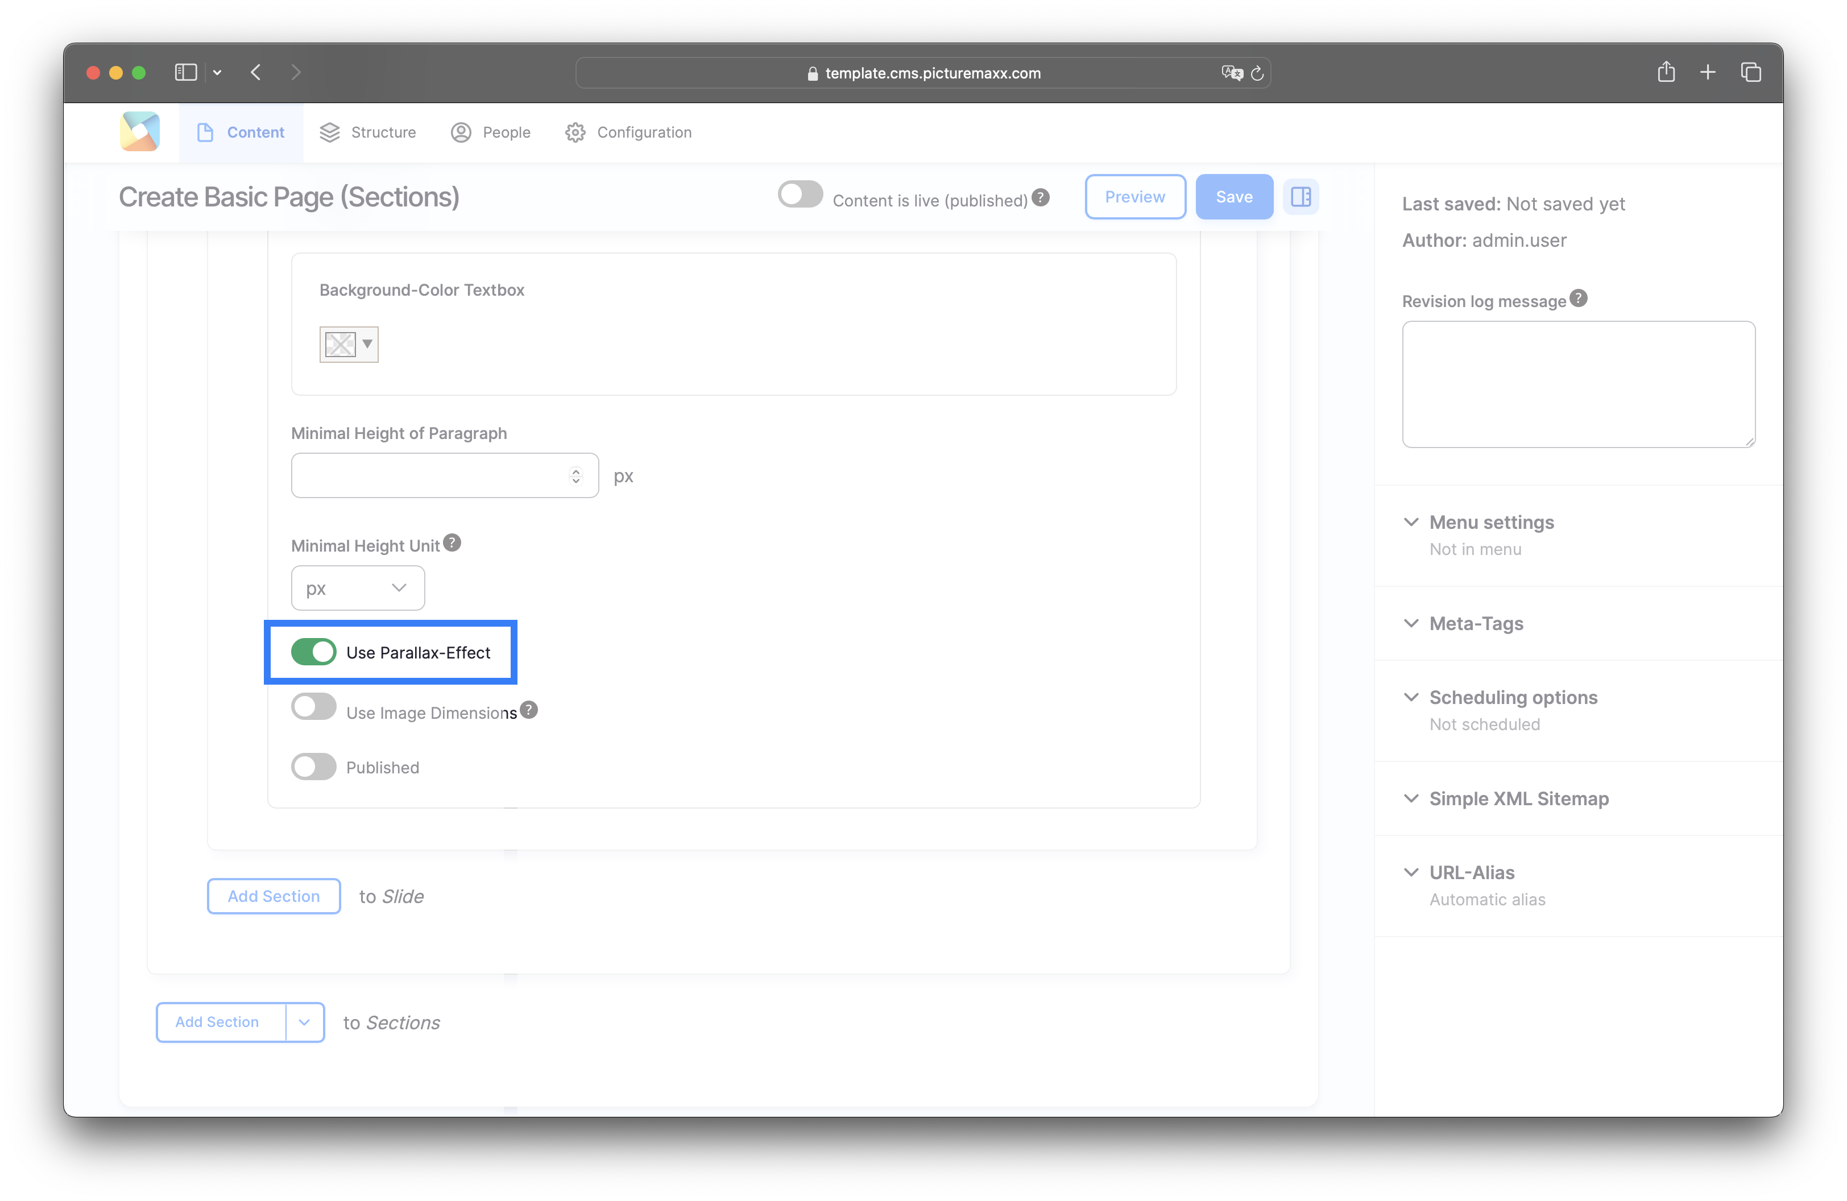Open the Minimal Height Unit px dropdown
1847x1201 pixels.
[358, 588]
